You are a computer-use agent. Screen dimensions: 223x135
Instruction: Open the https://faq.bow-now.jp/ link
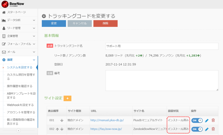pyautogui.click(x=106, y=129)
